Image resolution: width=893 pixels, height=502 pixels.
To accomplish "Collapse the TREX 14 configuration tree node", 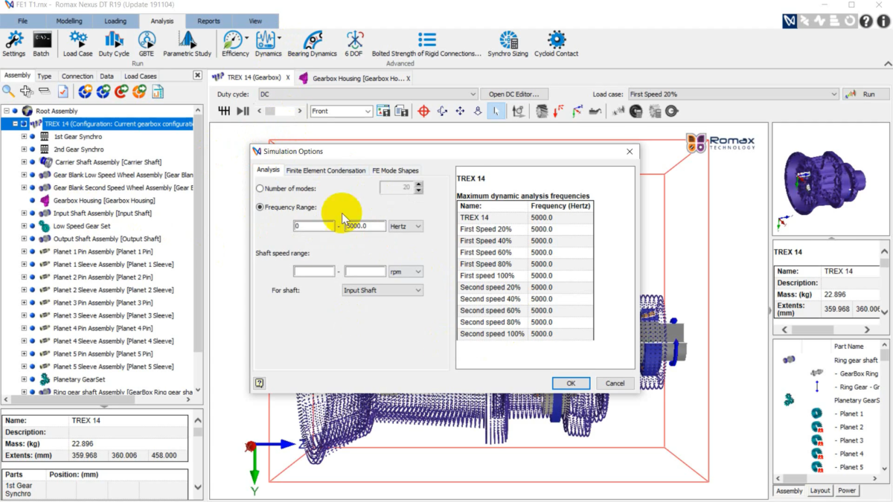I will coord(15,124).
